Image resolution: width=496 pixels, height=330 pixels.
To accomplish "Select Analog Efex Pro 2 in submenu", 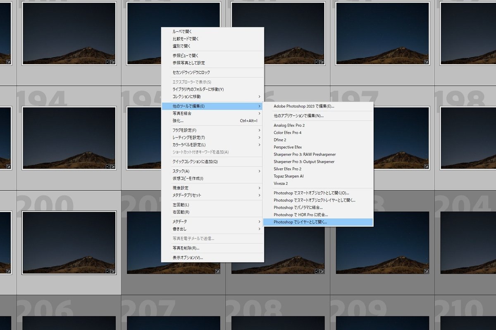I will tap(318, 125).
